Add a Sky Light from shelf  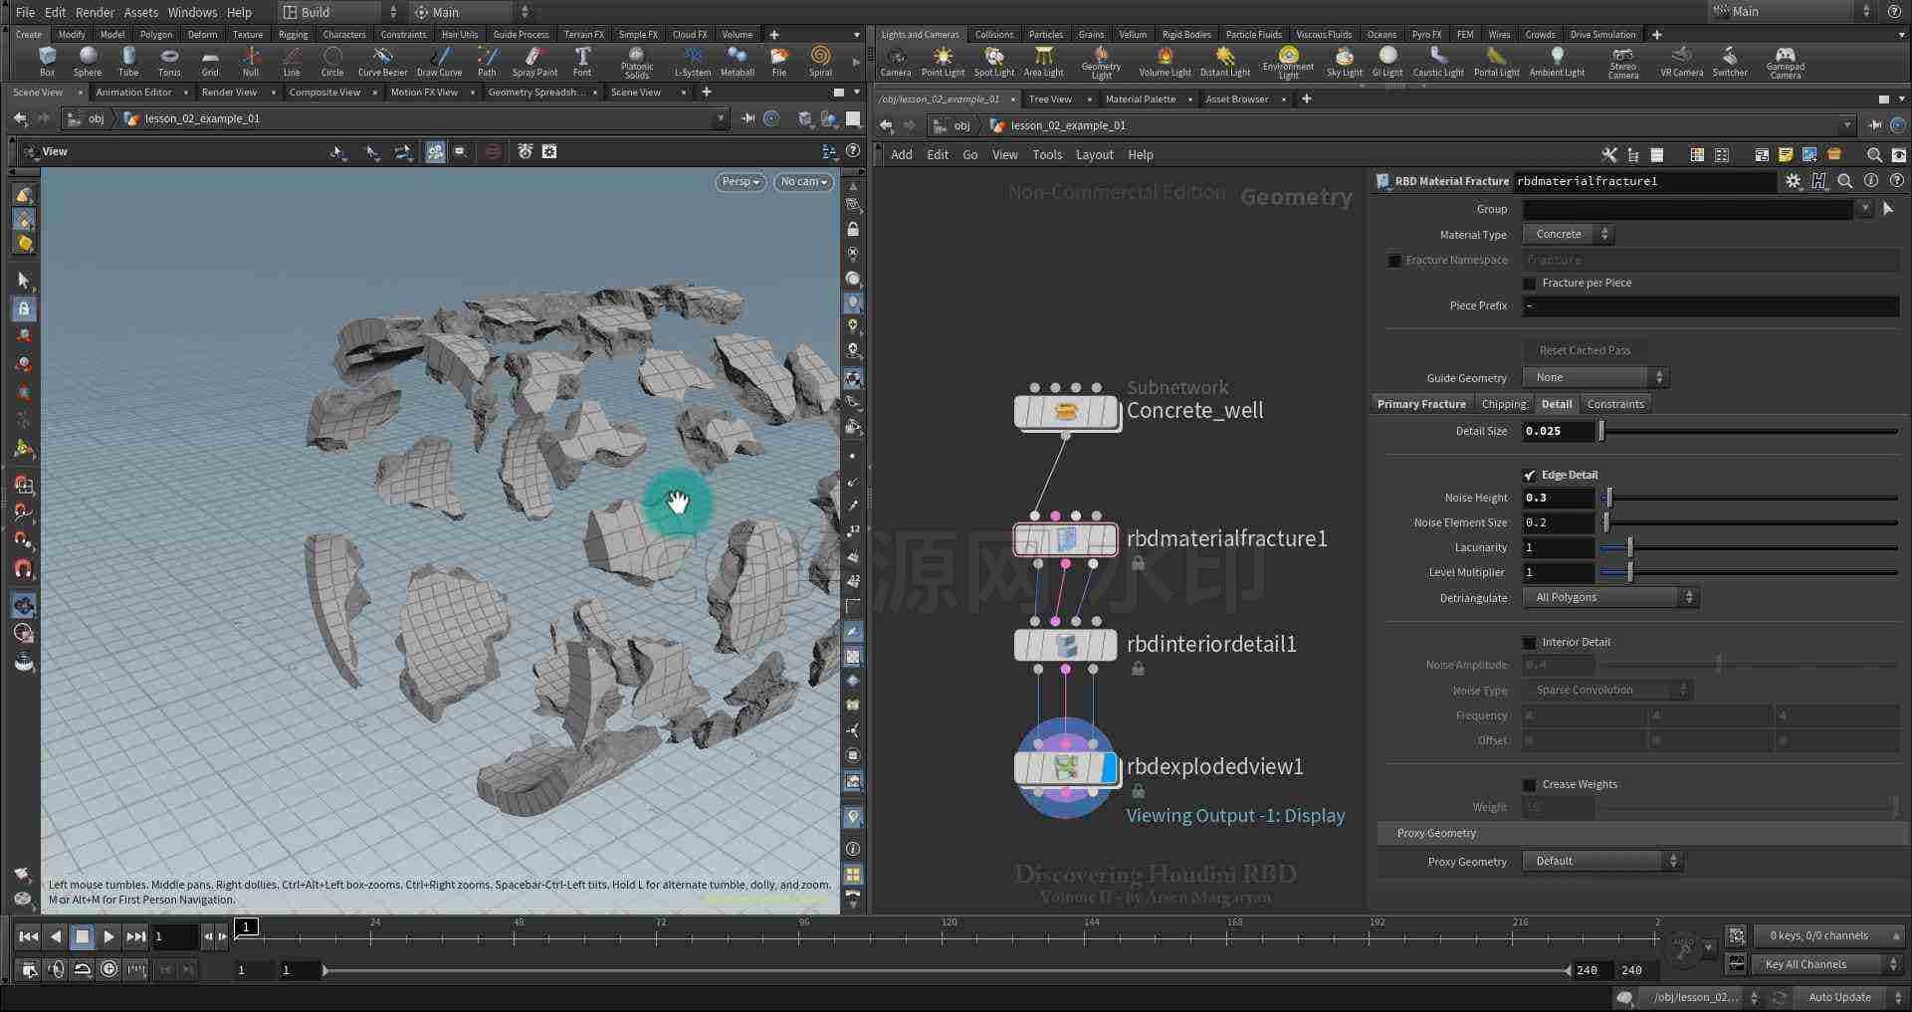pos(1345,61)
